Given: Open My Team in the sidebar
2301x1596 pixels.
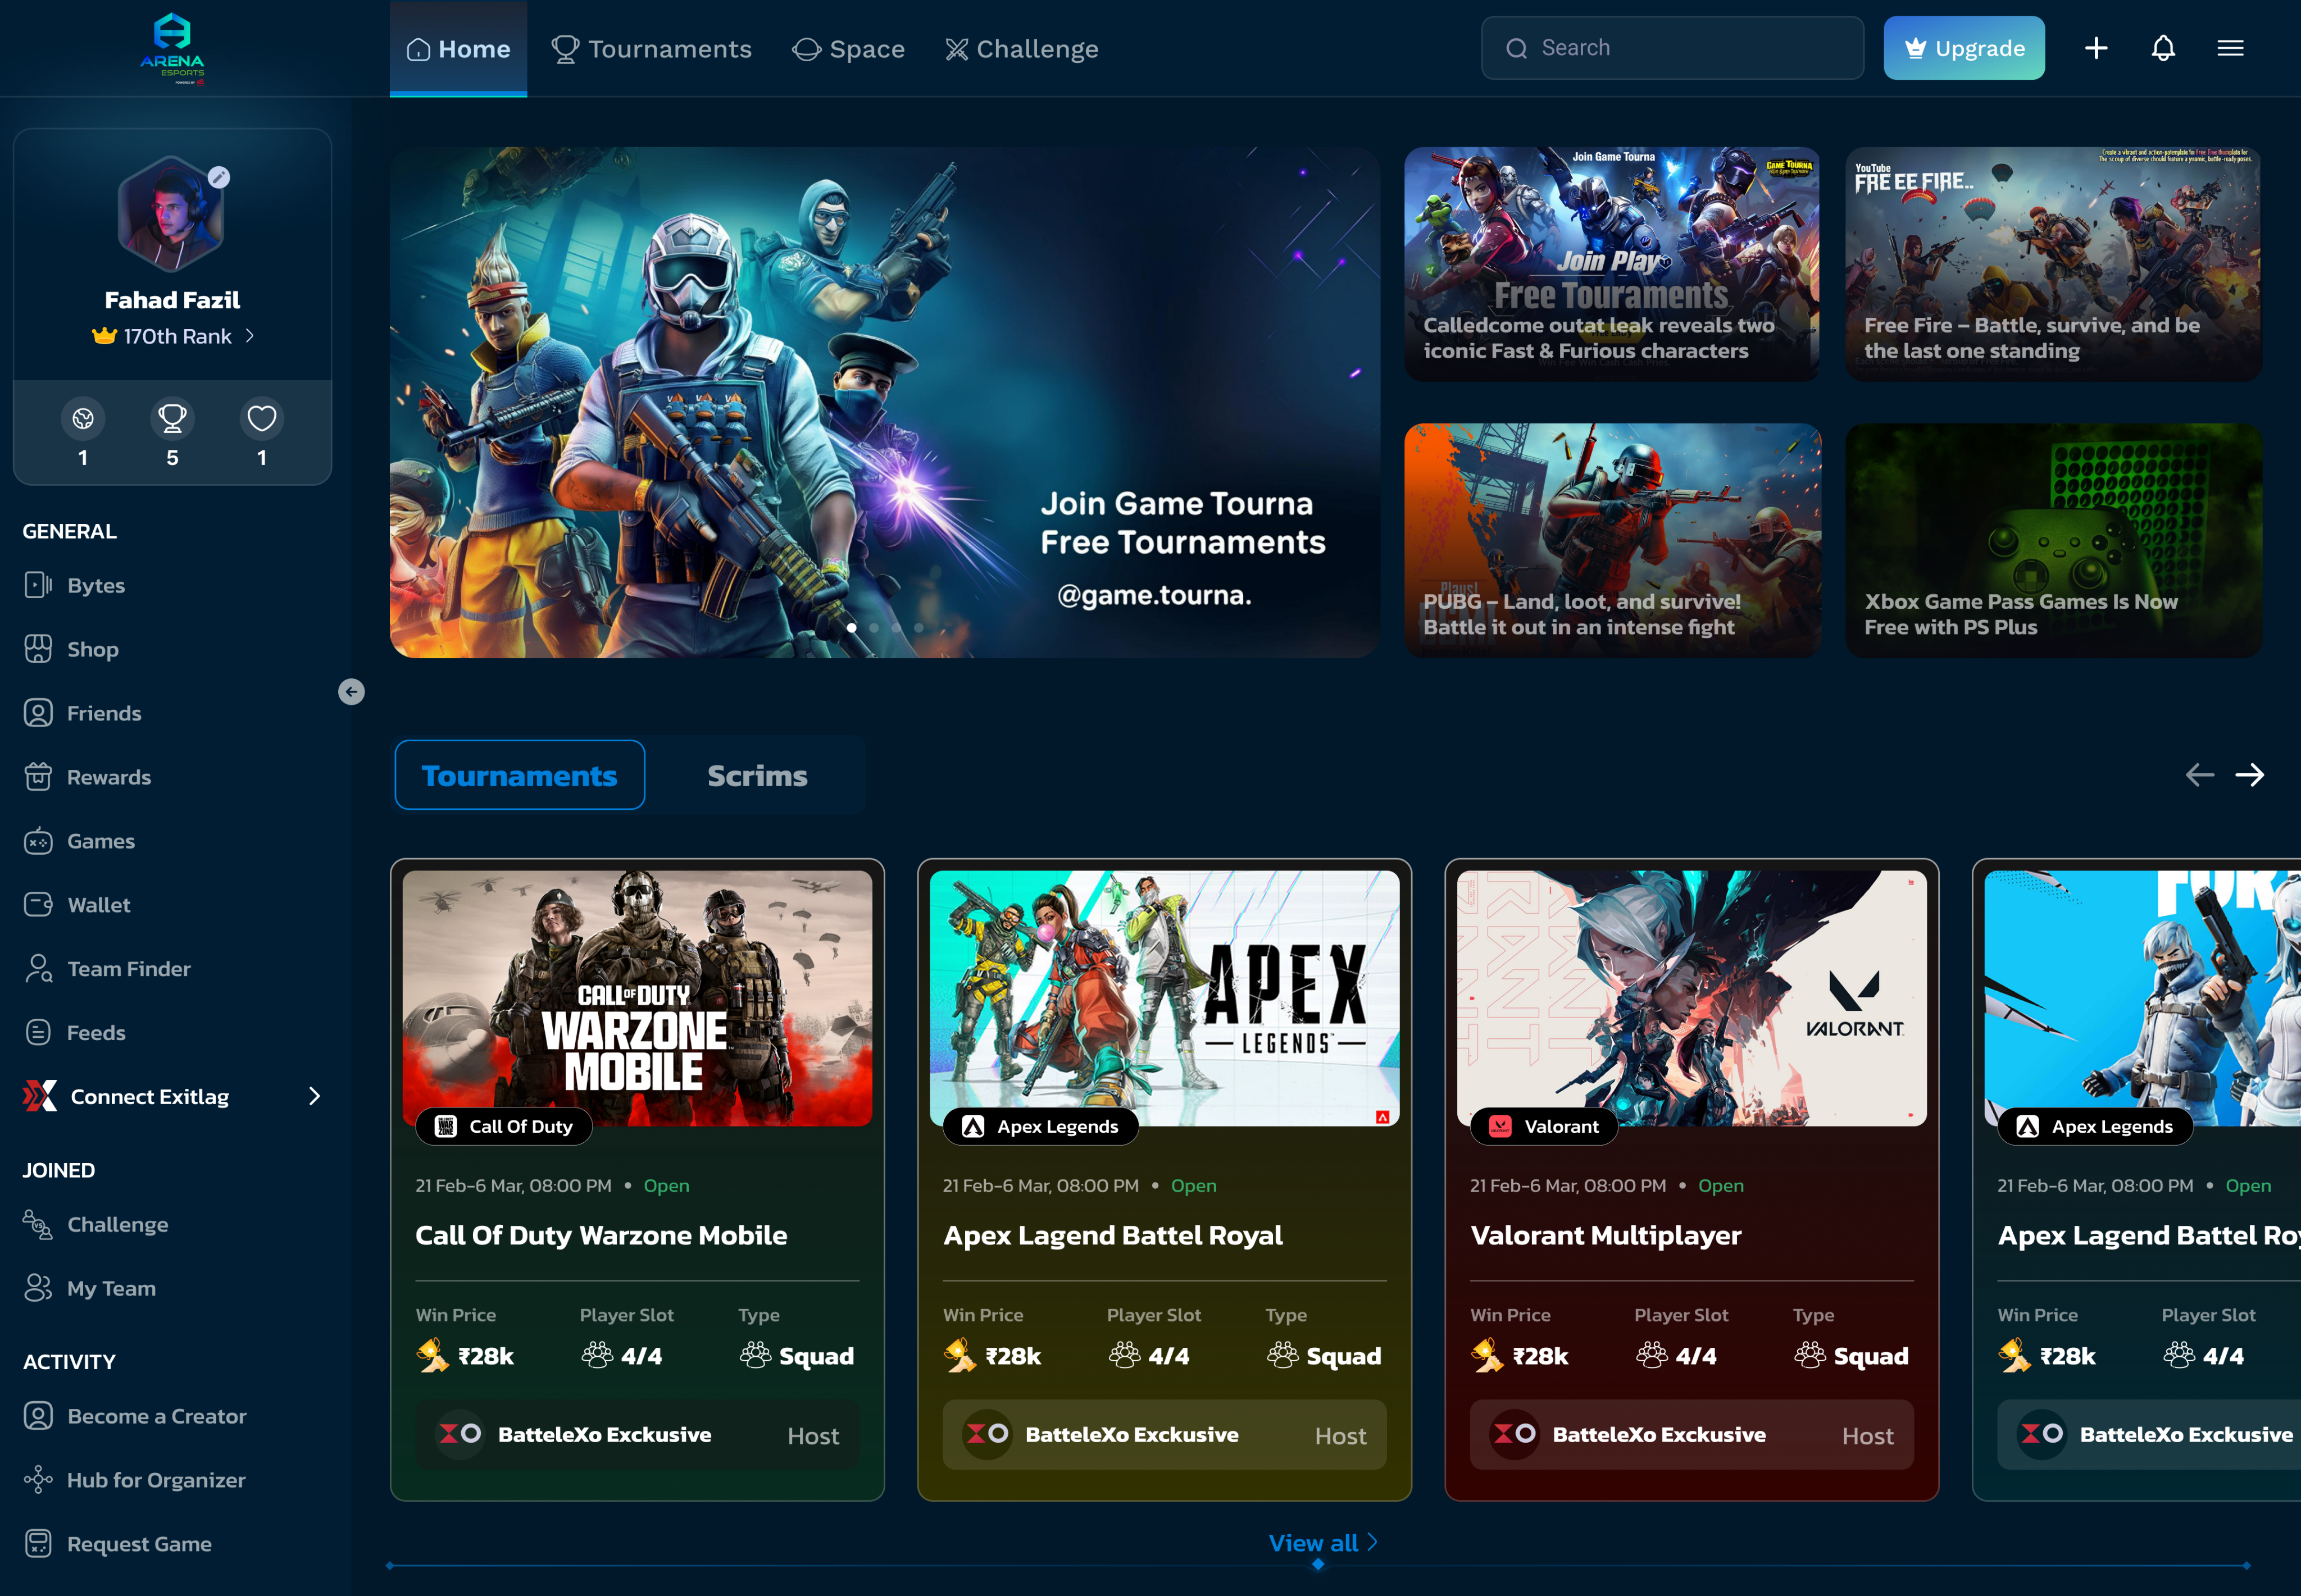Looking at the screenshot, I should (x=89, y=1289).
